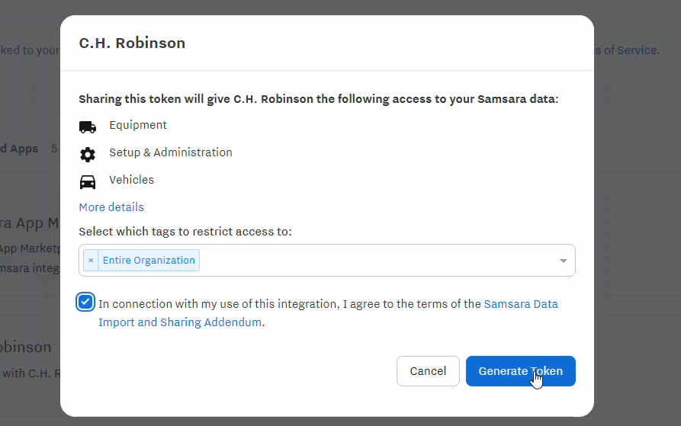Click the Equipment truck icon
The image size is (681, 426).
(x=88, y=127)
